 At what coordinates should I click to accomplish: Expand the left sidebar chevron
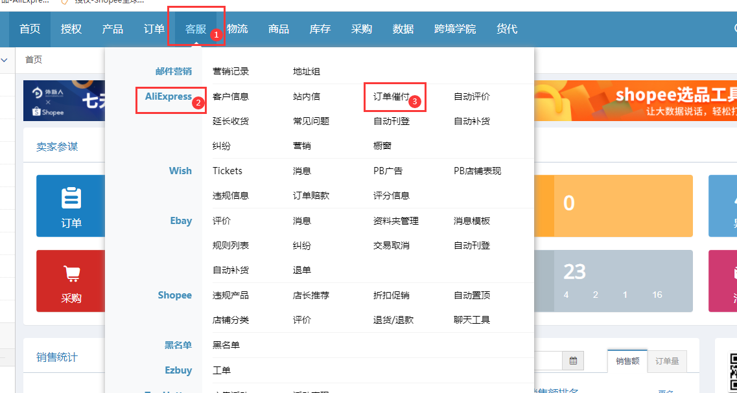point(5,60)
